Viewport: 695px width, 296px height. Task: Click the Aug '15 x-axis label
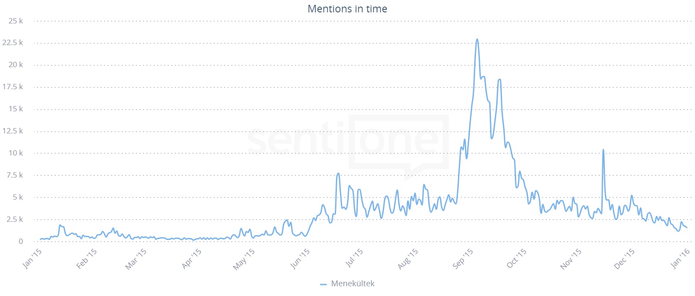[x=408, y=259]
